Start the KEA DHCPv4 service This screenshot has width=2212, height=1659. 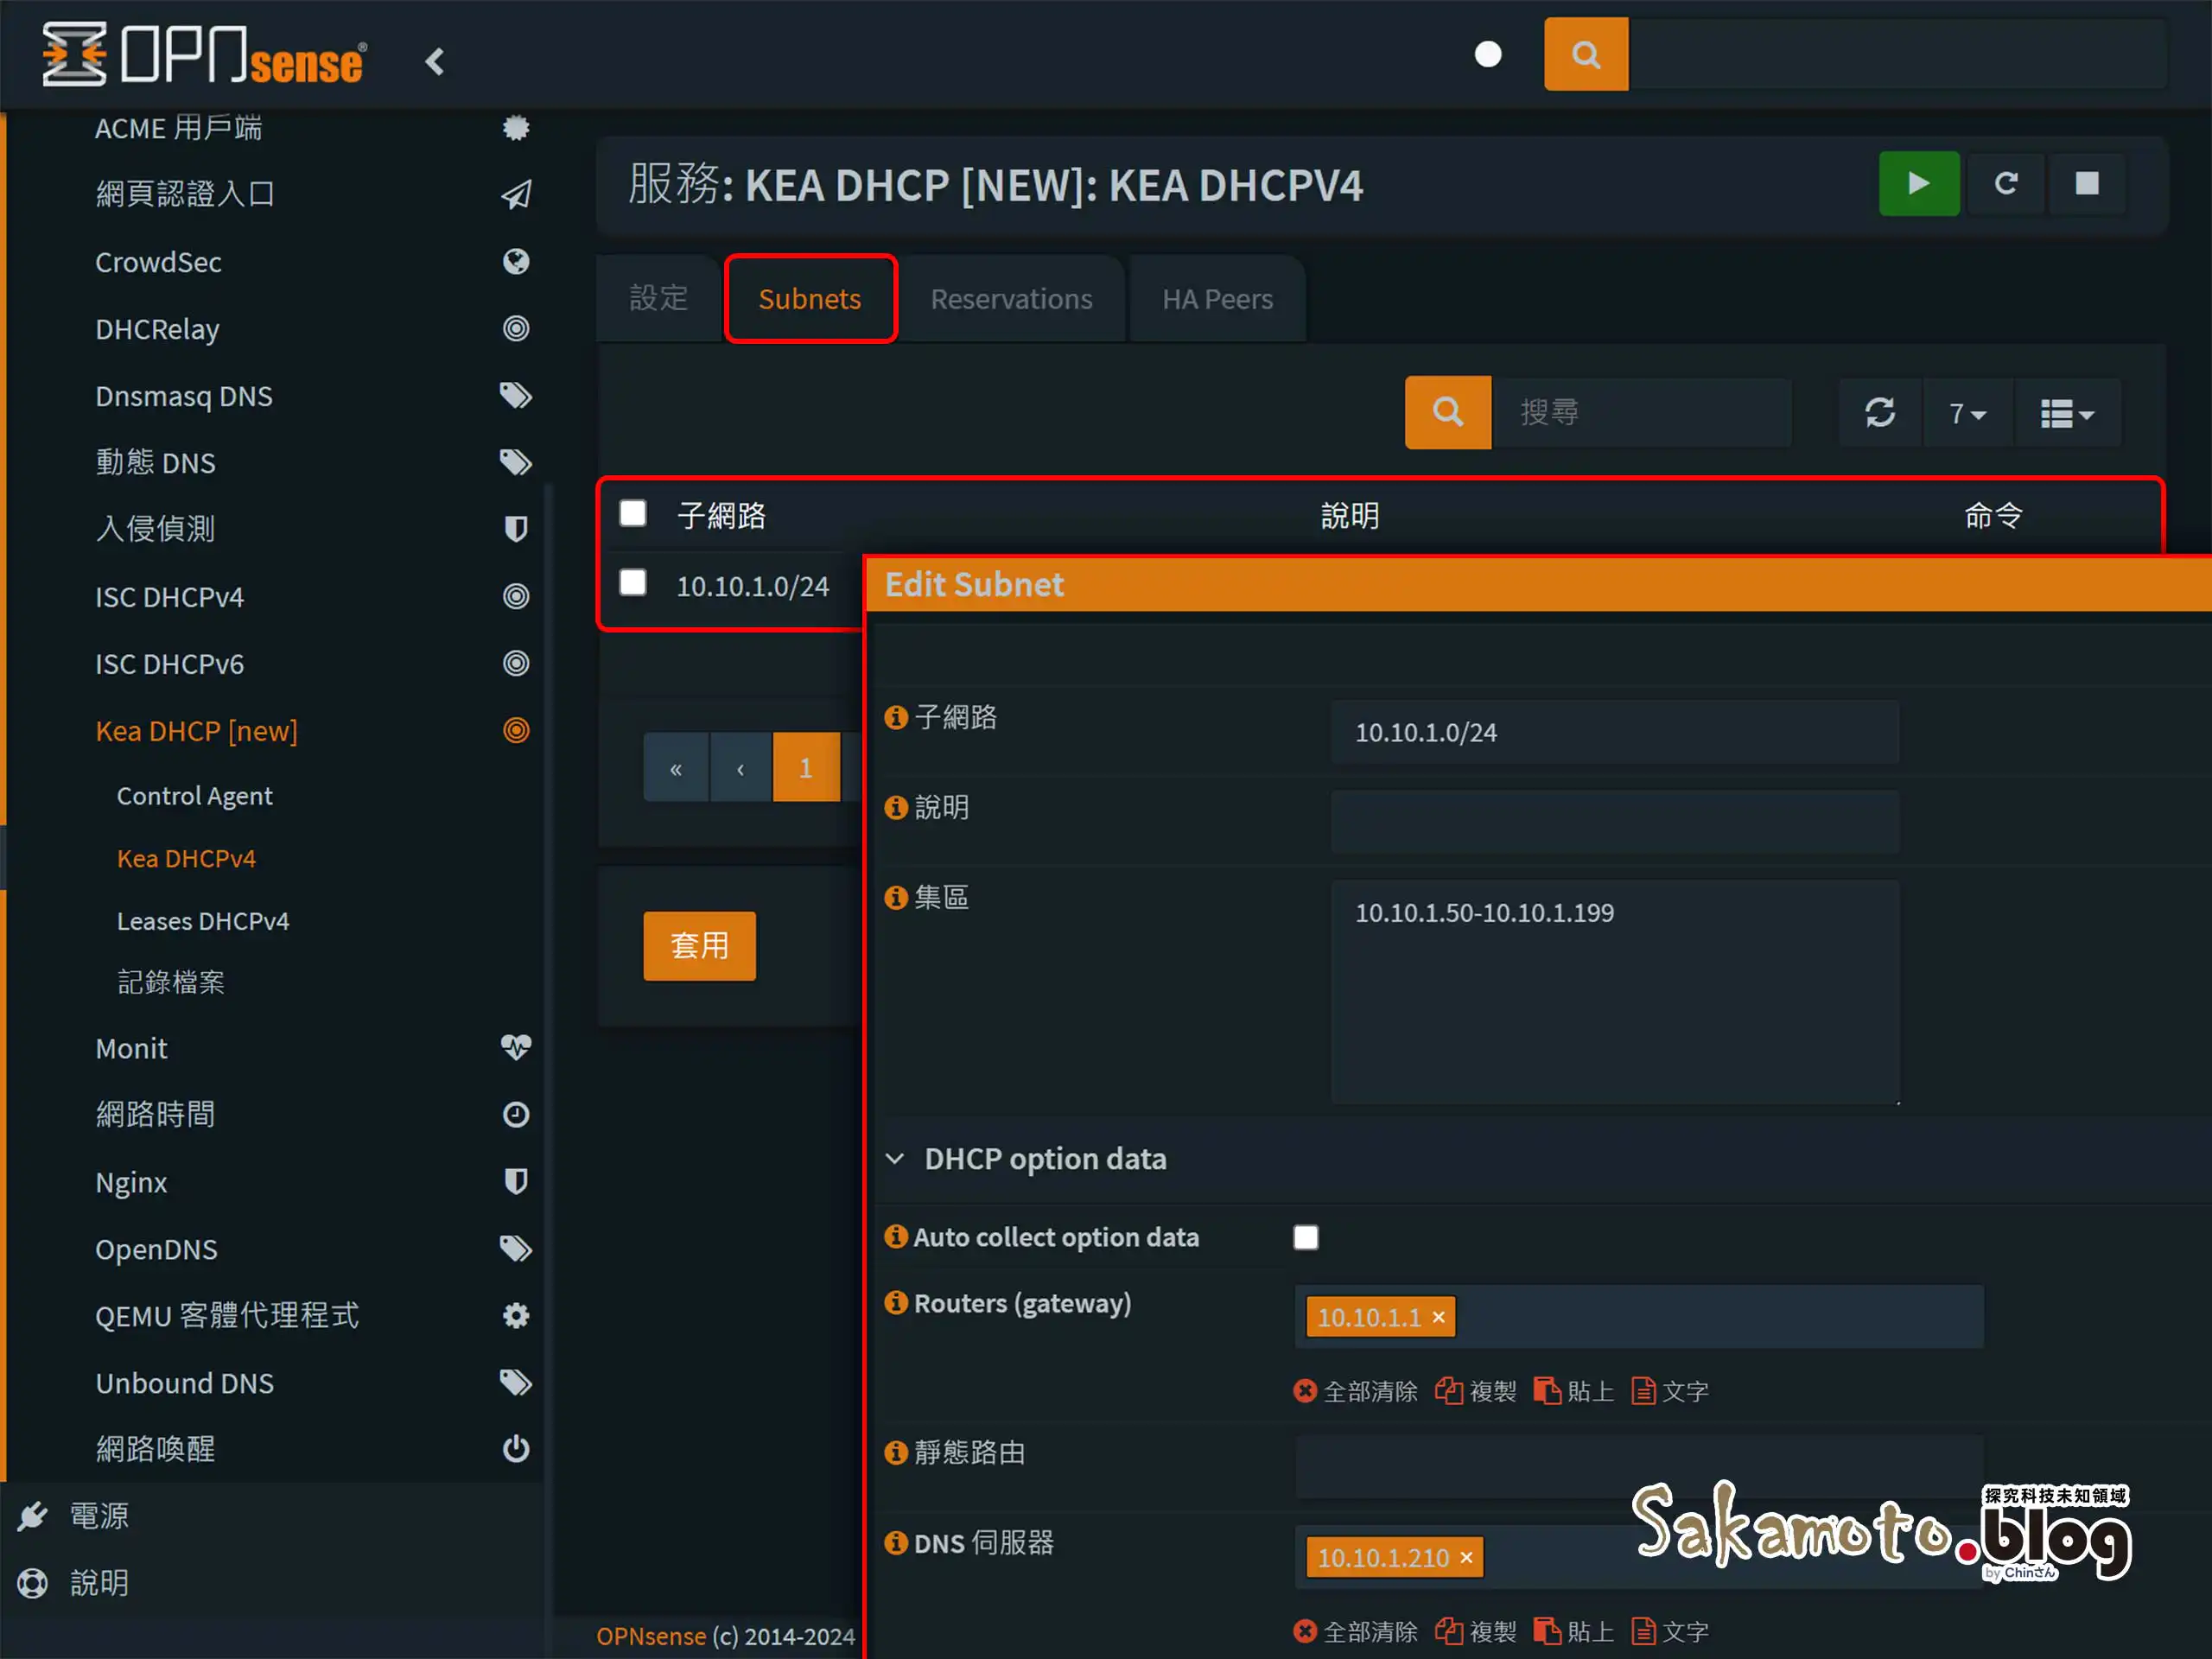pyautogui.click(x=1919, y=184)
